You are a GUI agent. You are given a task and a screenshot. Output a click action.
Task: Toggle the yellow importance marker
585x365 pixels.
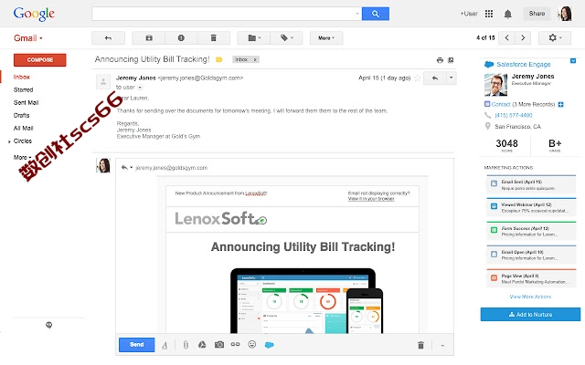[219, 59]
